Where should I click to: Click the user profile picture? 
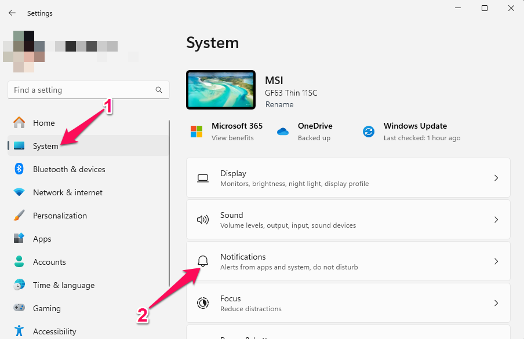[23, 52]
